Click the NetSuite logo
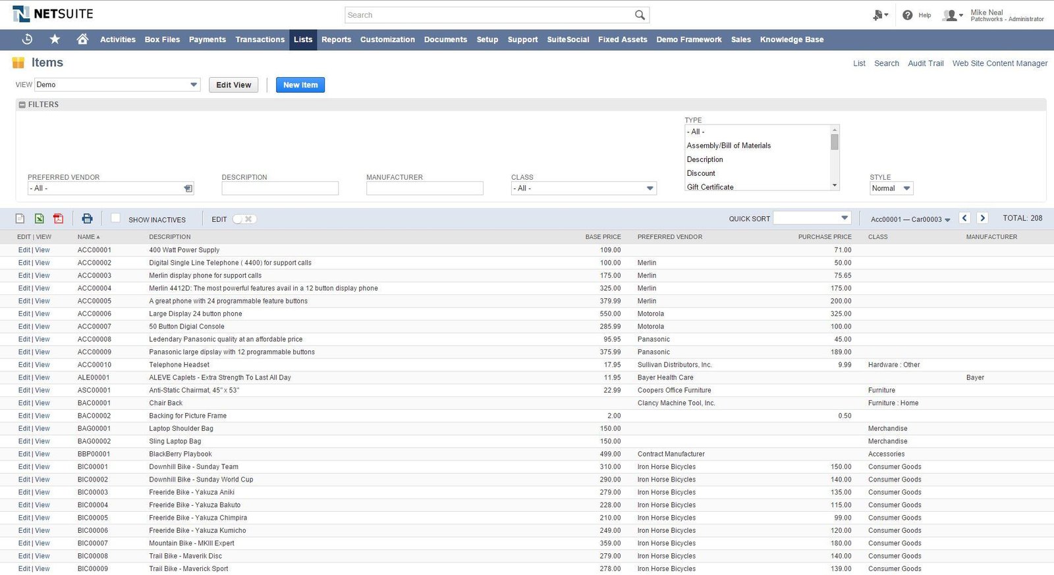This screenshot has width=1054, height=575. pyautogui.click(x=53, y=14)
